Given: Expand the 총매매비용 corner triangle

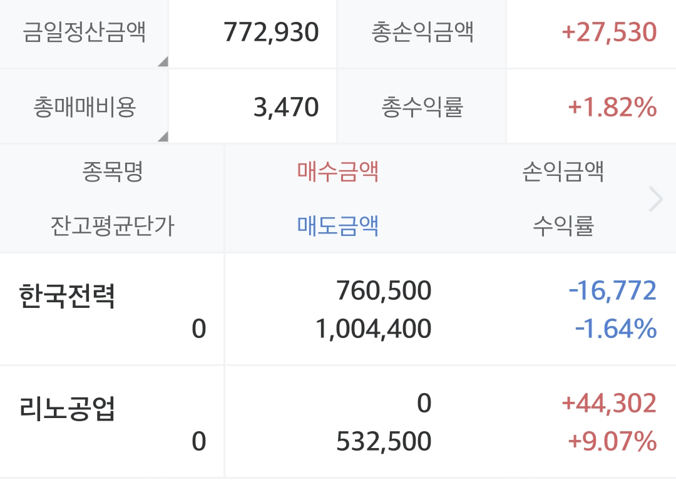Looking at the screenshot, I should (x=163, y=136).
